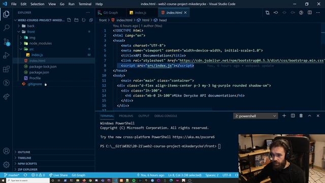Refresh the explorer file tree
This screenshot has width=325, height=183.
(x=83, y=20)
